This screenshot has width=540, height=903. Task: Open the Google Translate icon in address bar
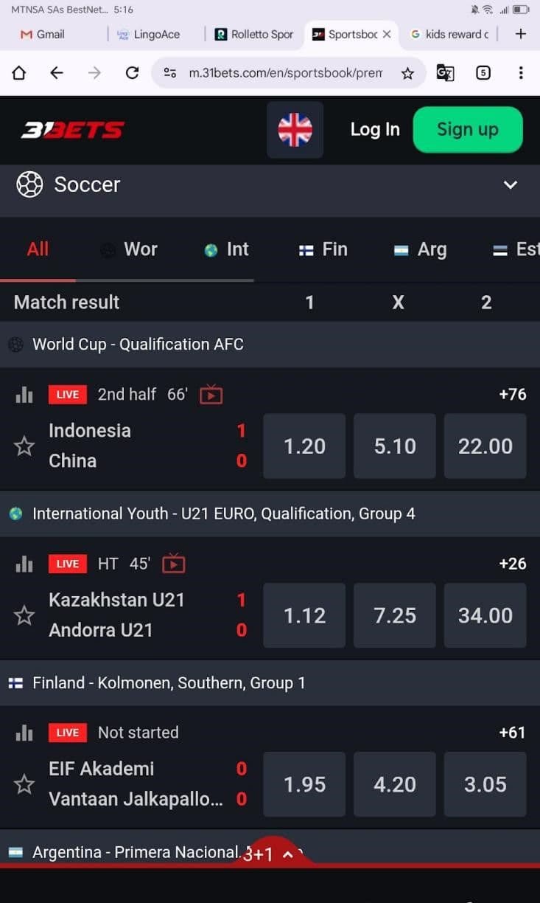coord(445,73)
